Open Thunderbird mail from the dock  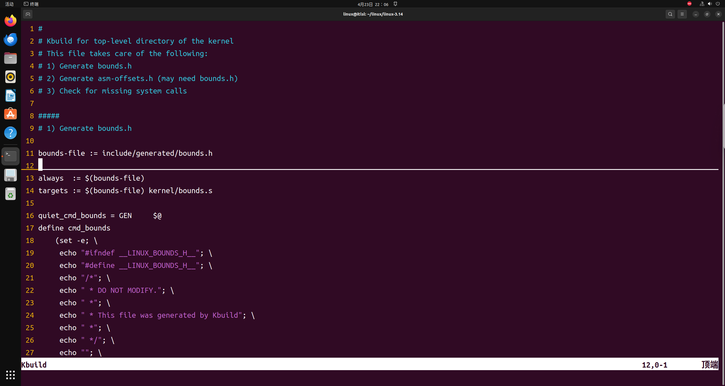tap(10, 39)
